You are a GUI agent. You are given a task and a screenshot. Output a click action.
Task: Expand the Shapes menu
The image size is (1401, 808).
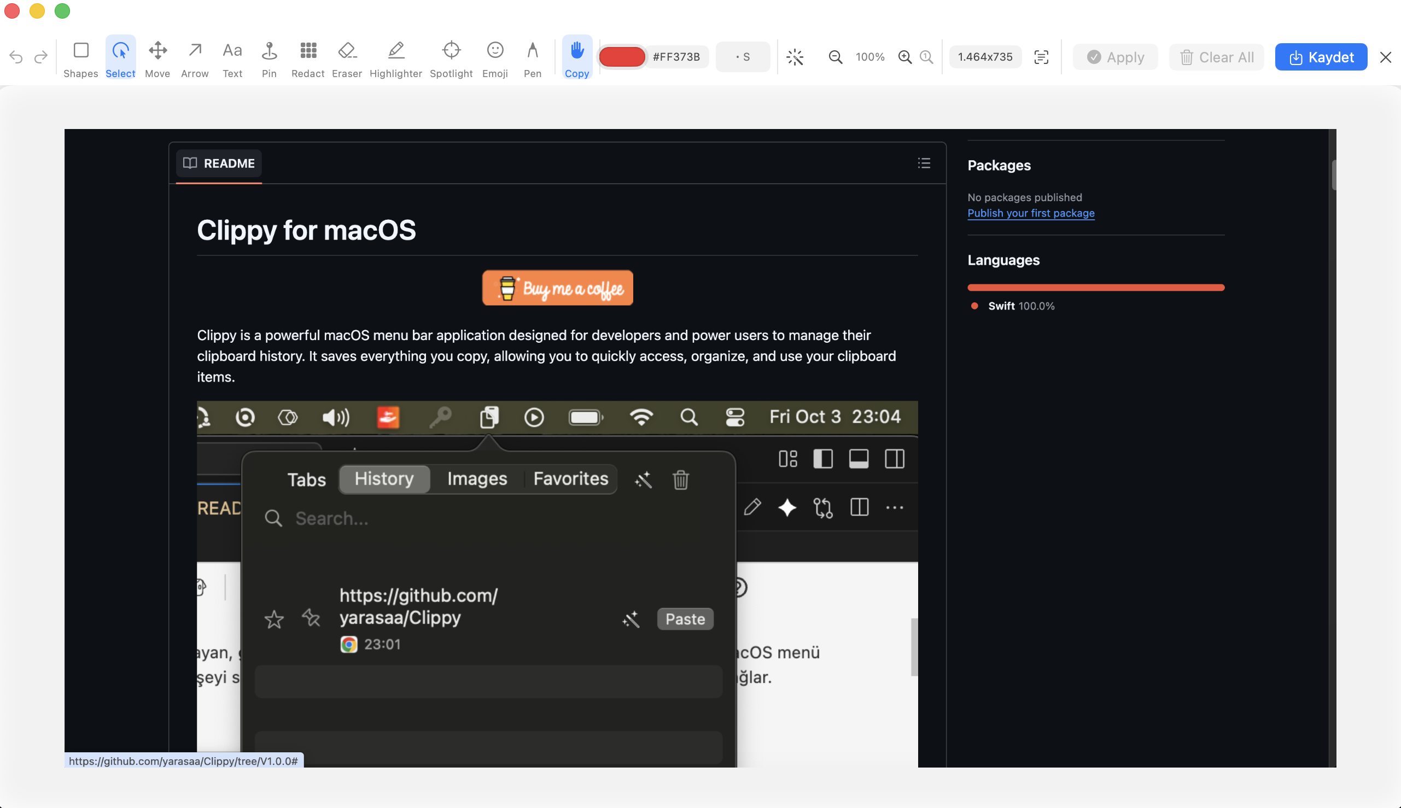(80, 56)
